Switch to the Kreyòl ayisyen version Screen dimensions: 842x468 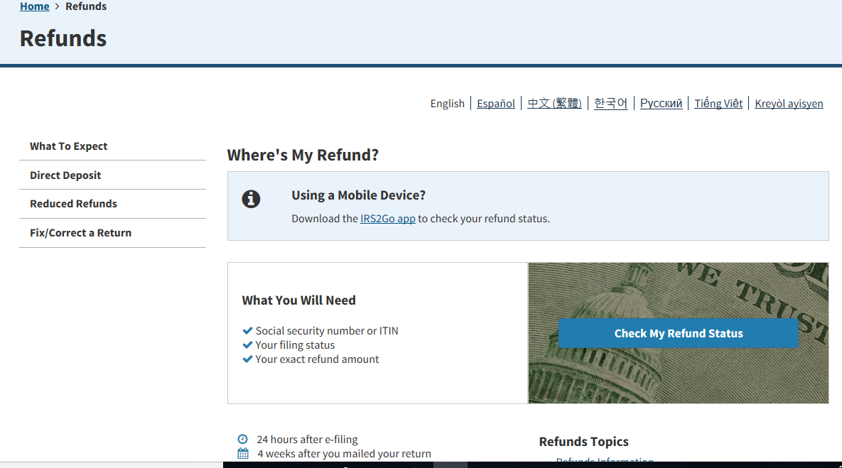point(789,104)
